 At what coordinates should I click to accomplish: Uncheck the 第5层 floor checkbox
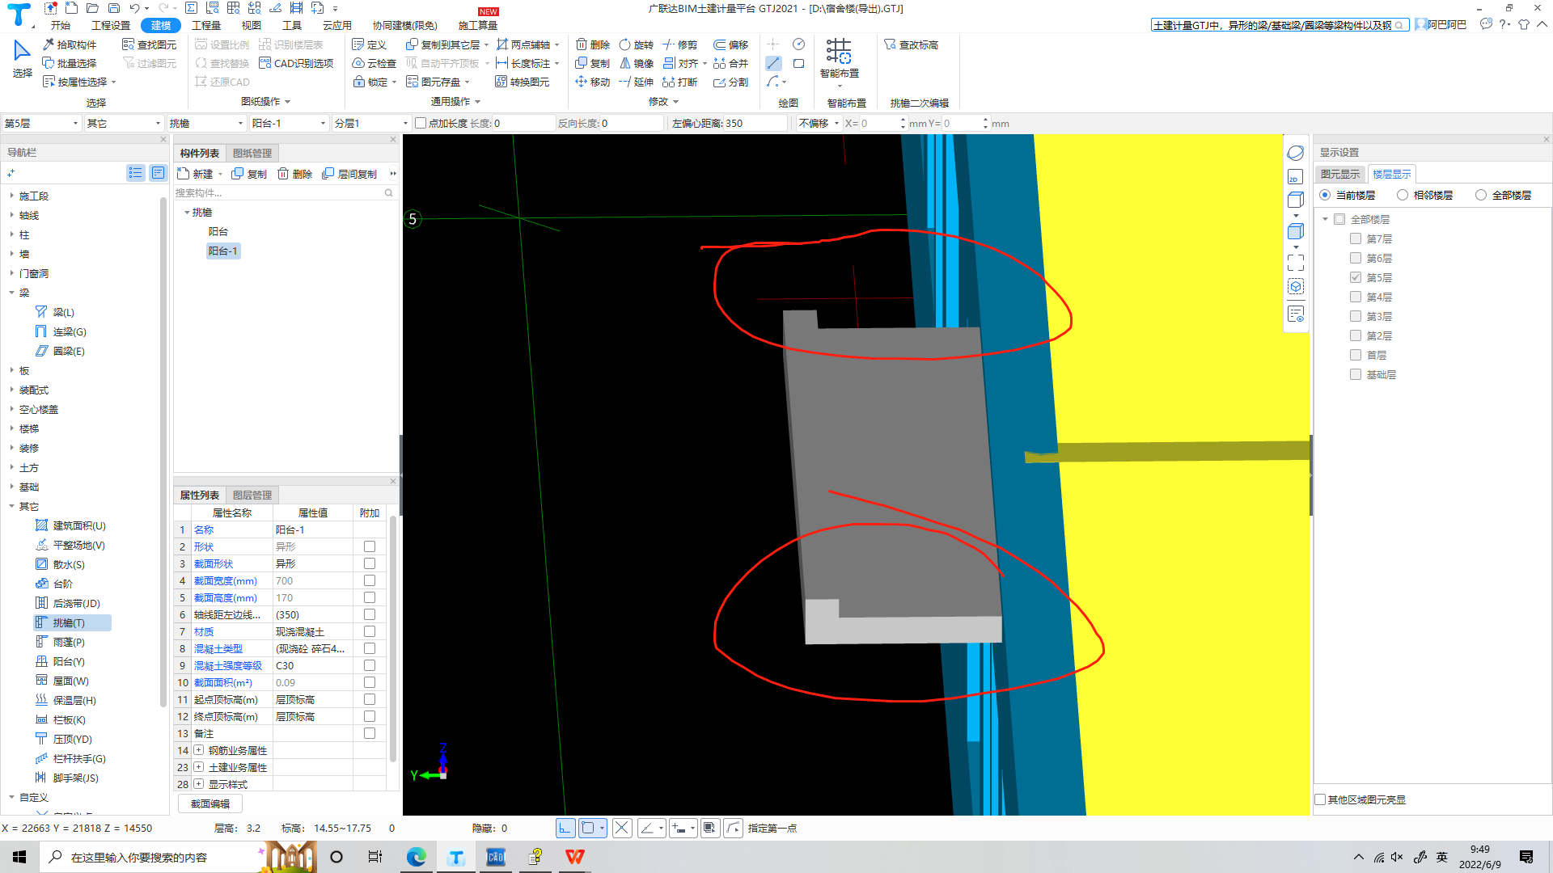[x=1356, y=277]
